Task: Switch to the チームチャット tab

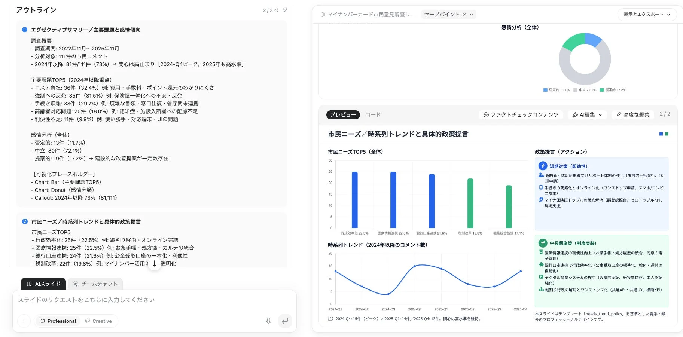Action: point(95,284)
